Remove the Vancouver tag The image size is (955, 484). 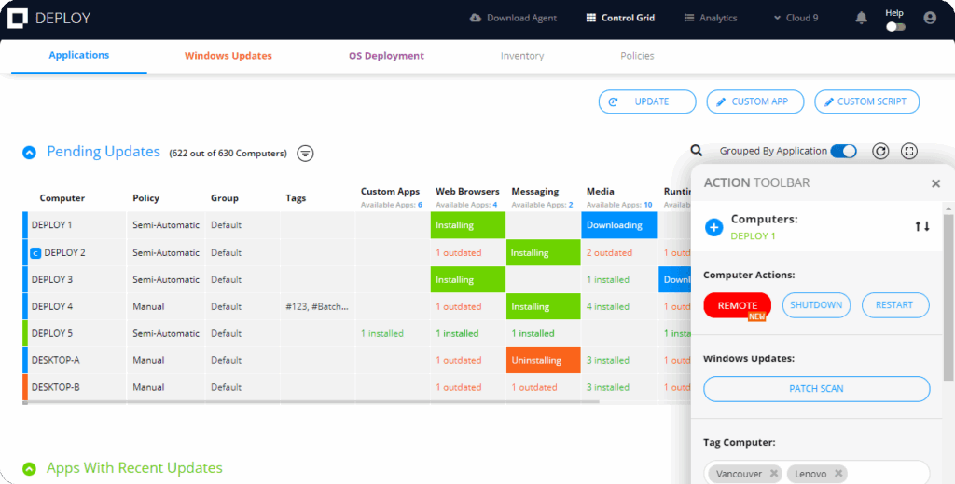tap(774, 474)
